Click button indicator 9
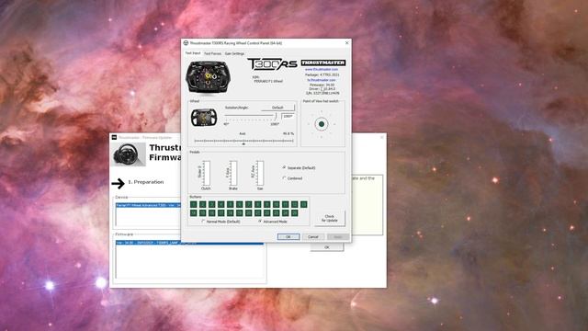The height and width of the screenshot is (331, 588). click(x=267, y=204)
